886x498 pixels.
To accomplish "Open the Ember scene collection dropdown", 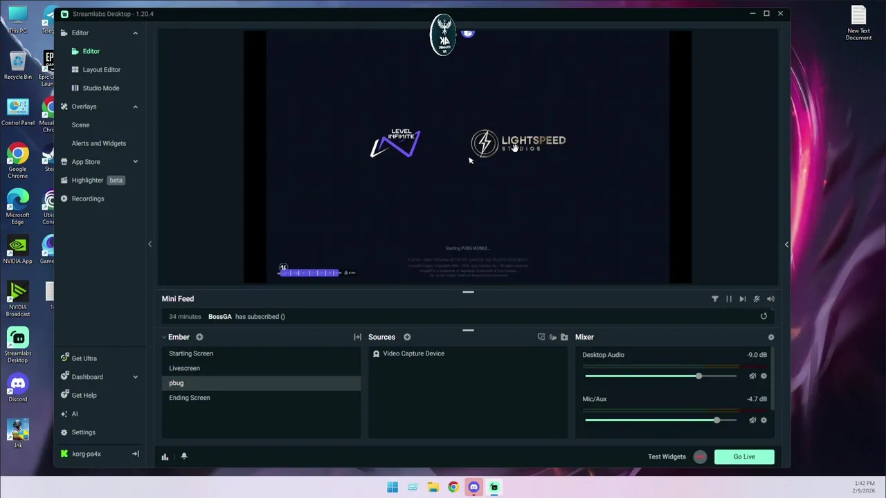I will pyautogui.click(x=176, y=337).
